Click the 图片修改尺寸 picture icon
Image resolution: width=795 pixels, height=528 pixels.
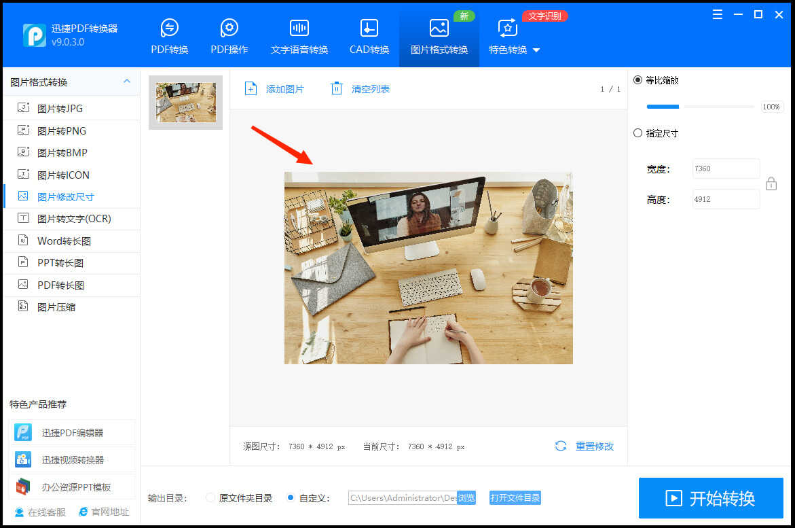click(23, 196)
